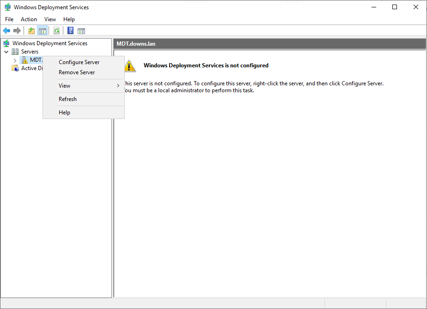Click the Up One Level folder icon
Viewport: 427px width, 309px height.
click(31, 31)
